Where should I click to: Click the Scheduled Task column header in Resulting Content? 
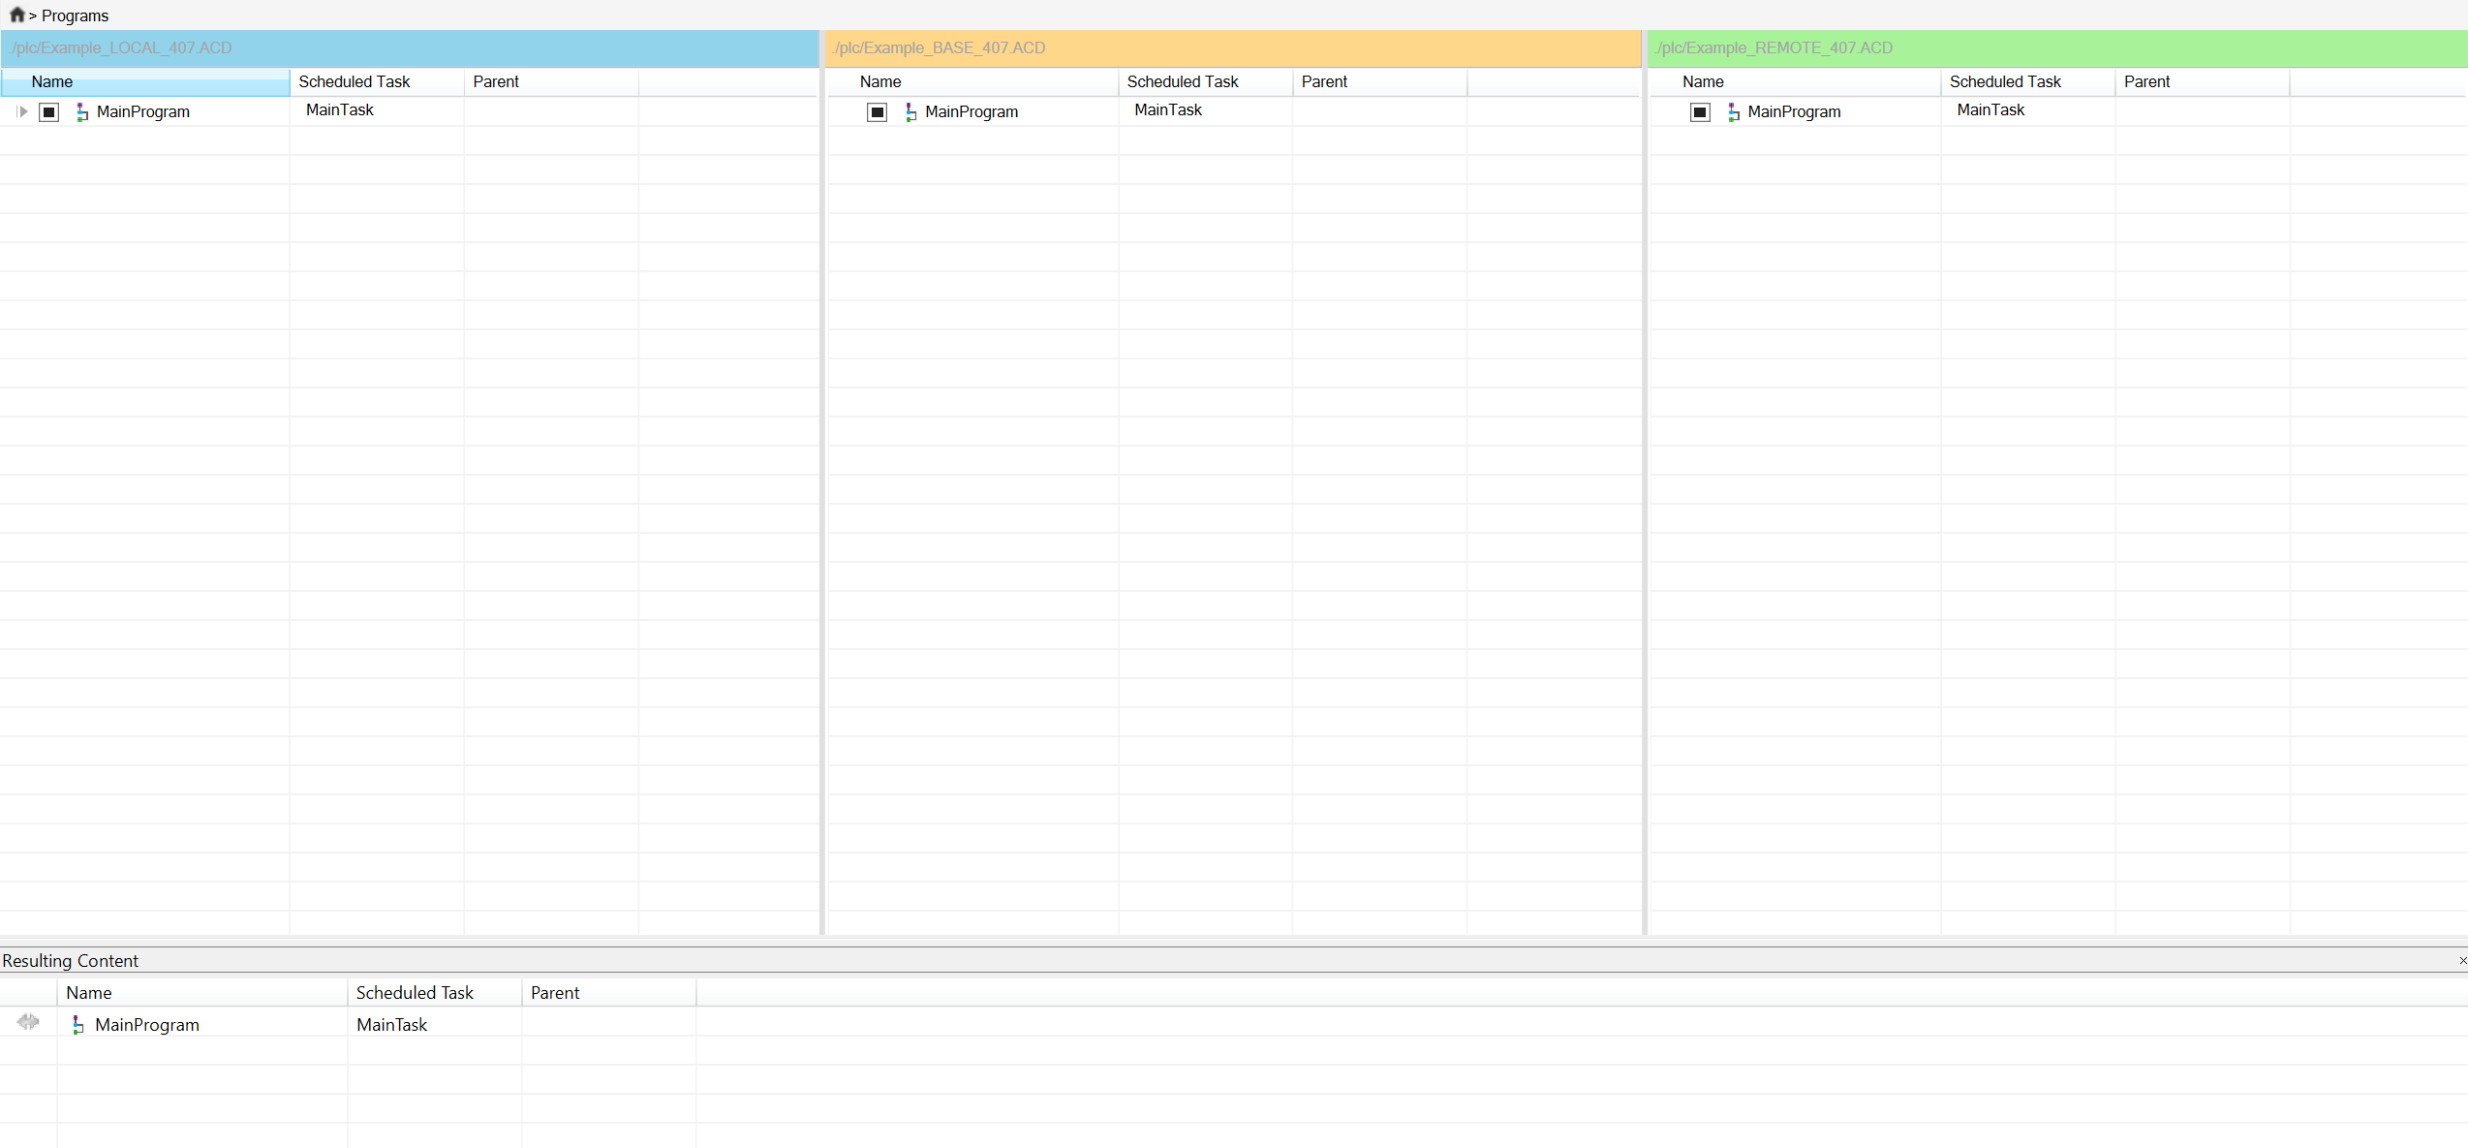point(415,992)
